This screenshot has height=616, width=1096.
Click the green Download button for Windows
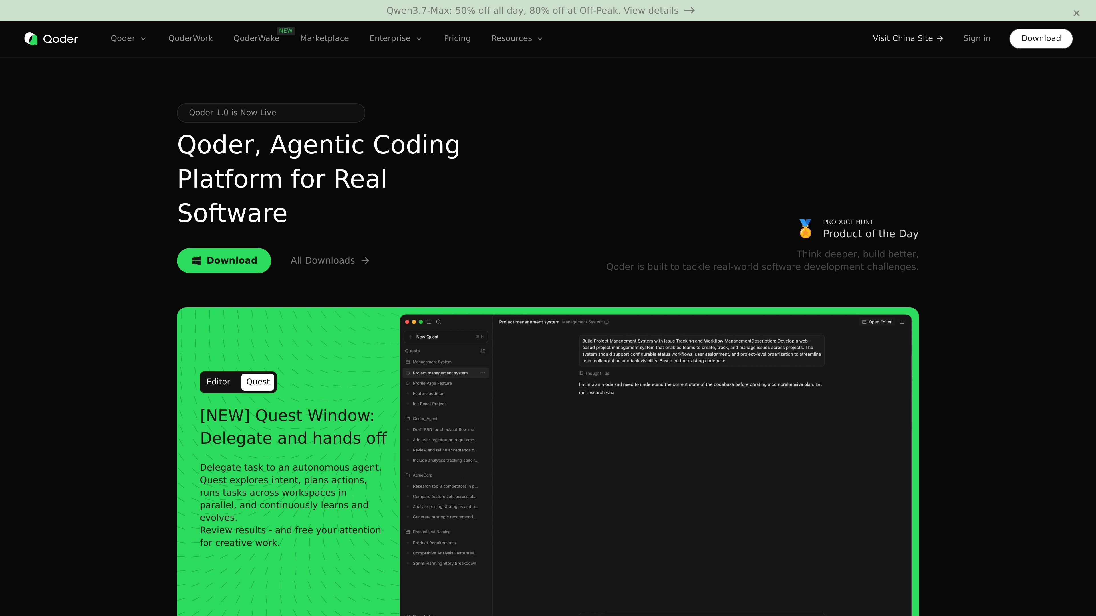click(224, 261)
